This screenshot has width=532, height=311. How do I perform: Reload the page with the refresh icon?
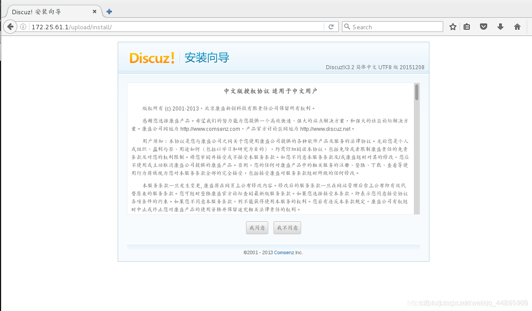click(331, 27)
